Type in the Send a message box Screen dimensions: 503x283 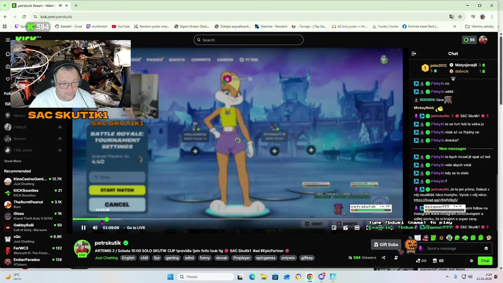(x=453, y=248)
